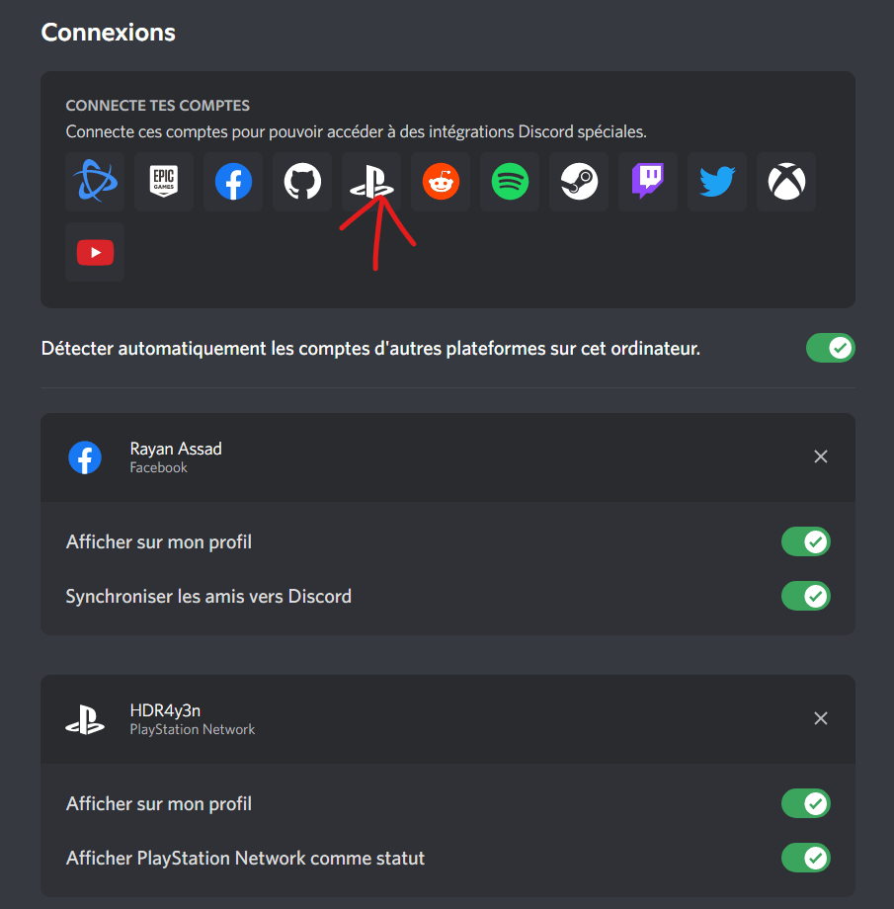894x909 pixels.
Task: Toggle PlayStation 'Afficher sur mon profil'
Action: coord(806,803)
